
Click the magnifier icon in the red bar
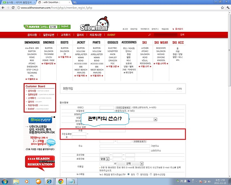[x=149, y=35]
